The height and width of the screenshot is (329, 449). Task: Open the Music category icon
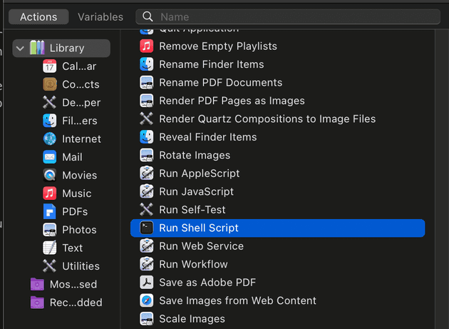click(x=50, y=193)
